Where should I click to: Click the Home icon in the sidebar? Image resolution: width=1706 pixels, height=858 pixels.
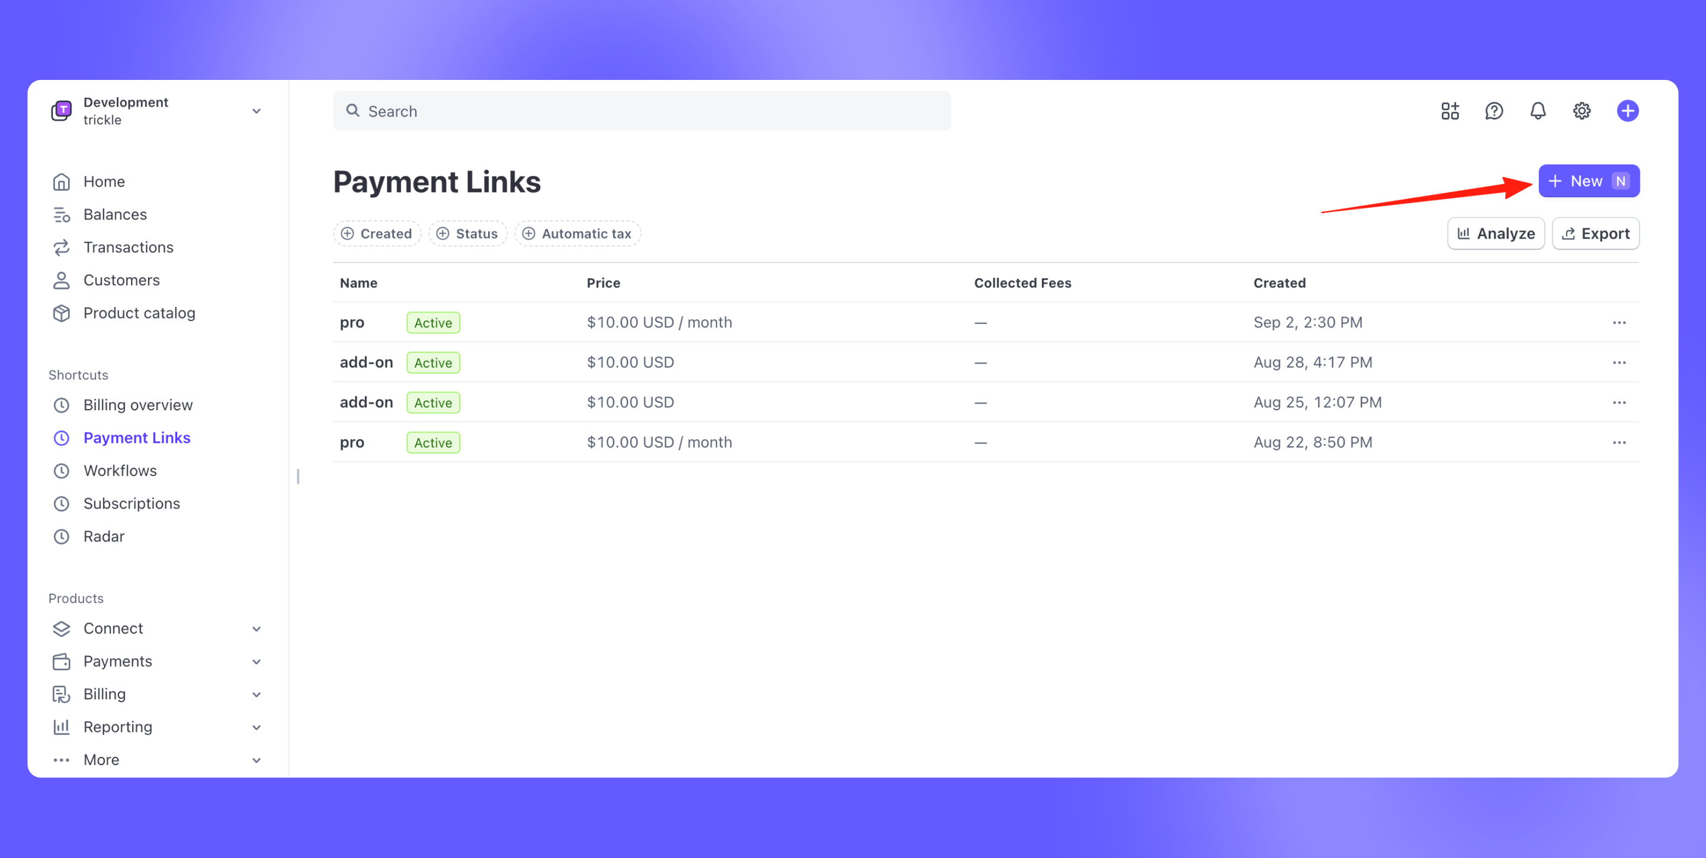click(62, 181)
